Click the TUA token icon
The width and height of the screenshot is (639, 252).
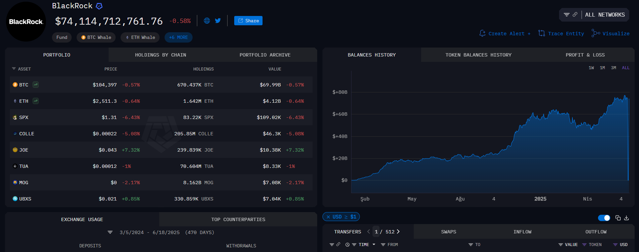tap(15, 166)
